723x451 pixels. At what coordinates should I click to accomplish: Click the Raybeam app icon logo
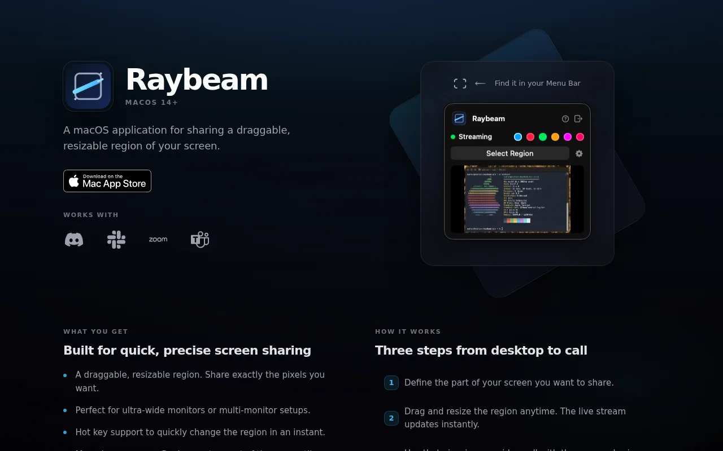pyautogui.click(x=88, y=86)
